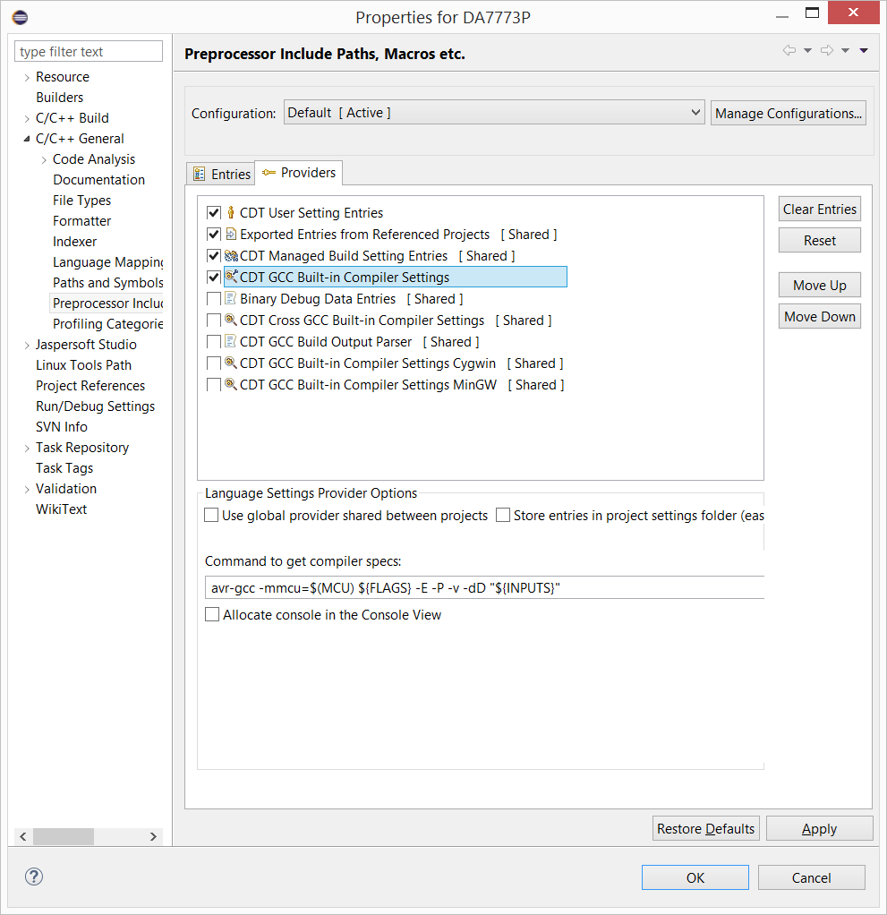This screenshot has height=915, width=887.
Task: Expand the Jaspersoft Studio tree node
Action: 27,345
